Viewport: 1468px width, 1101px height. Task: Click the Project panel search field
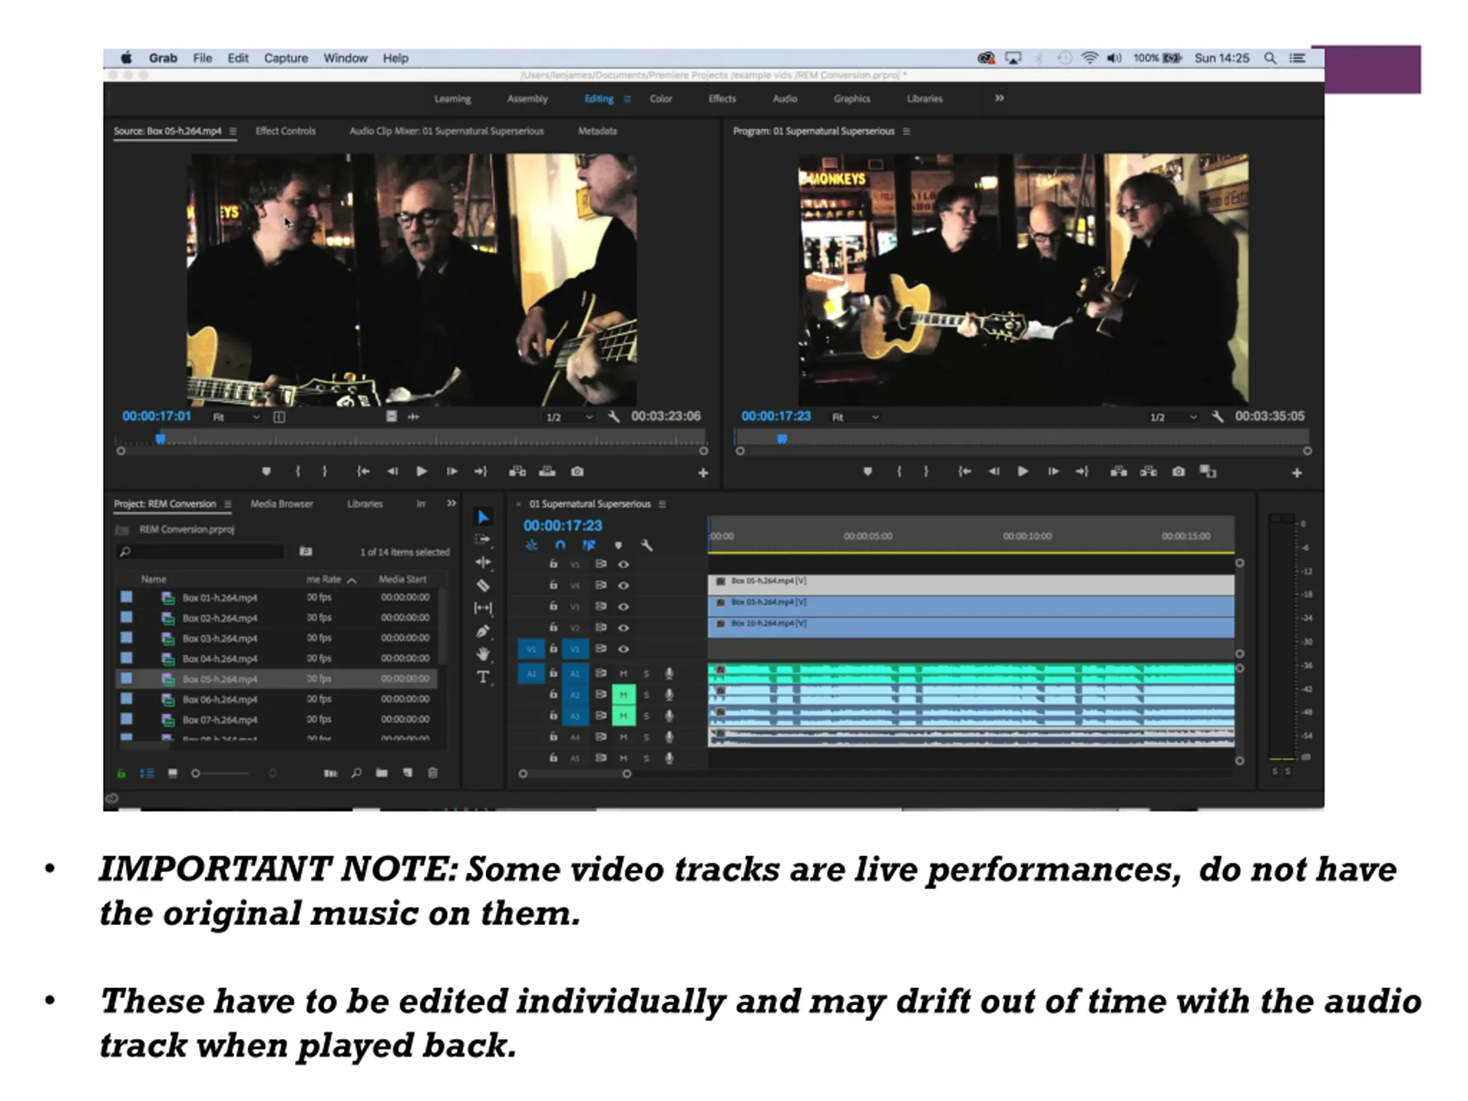[200, 552]
